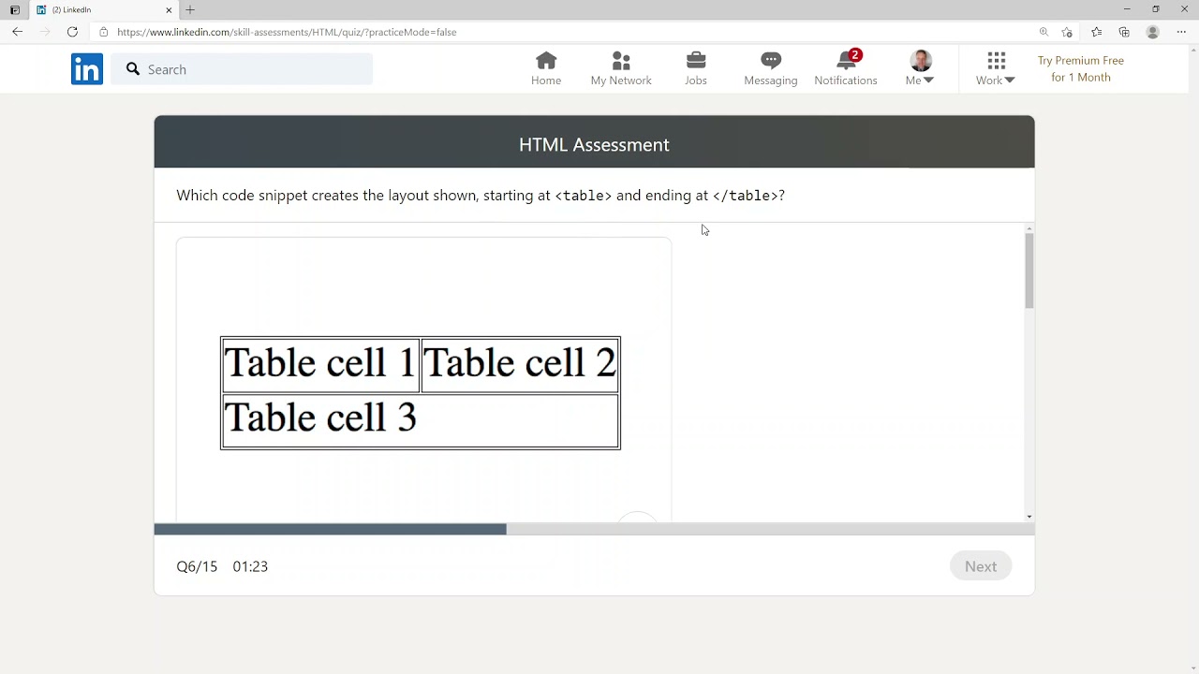Click the tab actions menu icon

14,9
